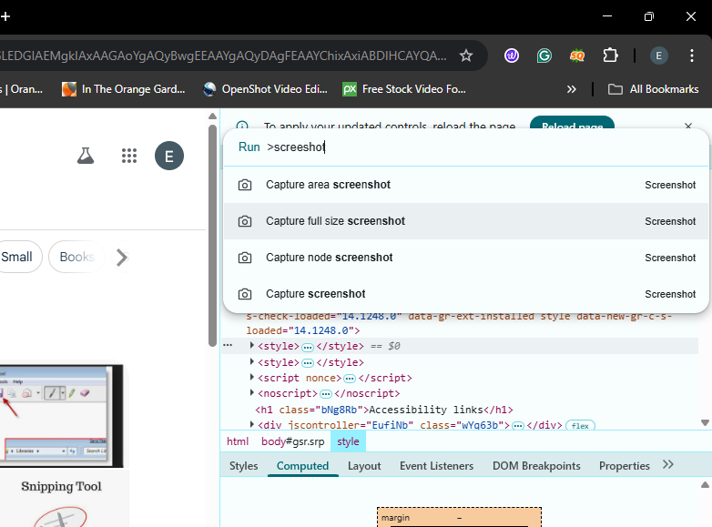Click the scroll up arrow of page scrollbar
Screen dimensions: 712x527
[x=212, y=117]
